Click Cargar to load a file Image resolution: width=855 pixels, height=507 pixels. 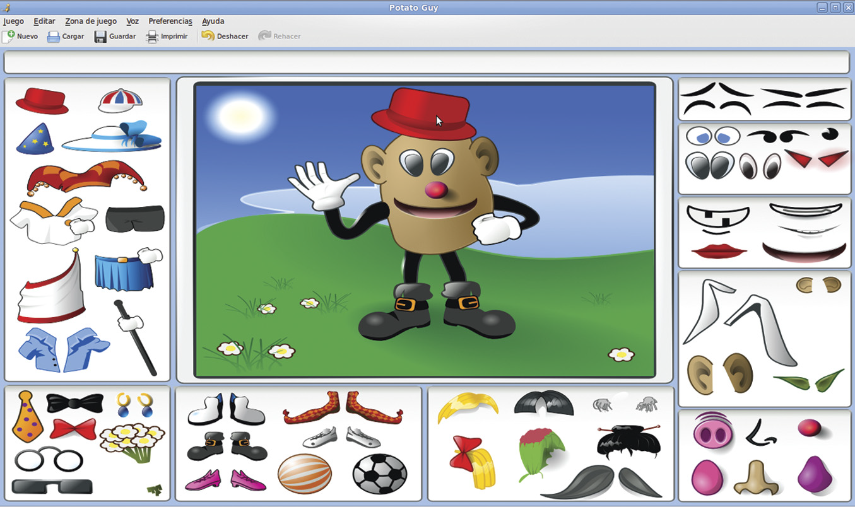(66, 37)
